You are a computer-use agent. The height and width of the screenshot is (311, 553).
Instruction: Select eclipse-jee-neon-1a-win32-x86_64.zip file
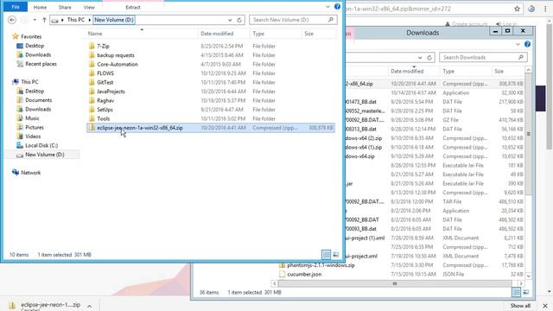click(211, 128)
